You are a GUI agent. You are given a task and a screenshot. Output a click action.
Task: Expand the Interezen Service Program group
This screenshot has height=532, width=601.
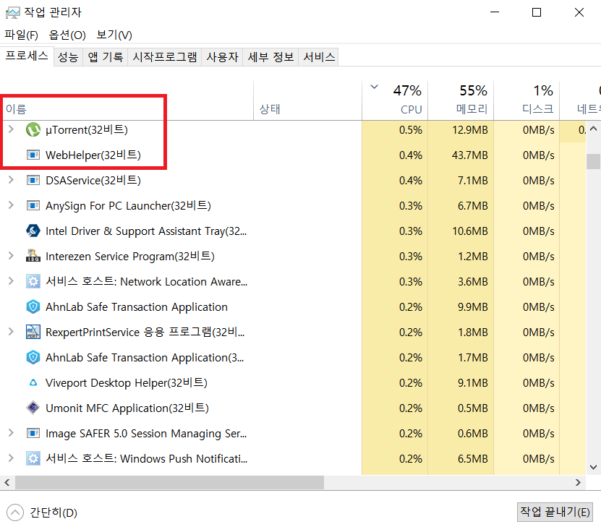(x=11, y=256)
